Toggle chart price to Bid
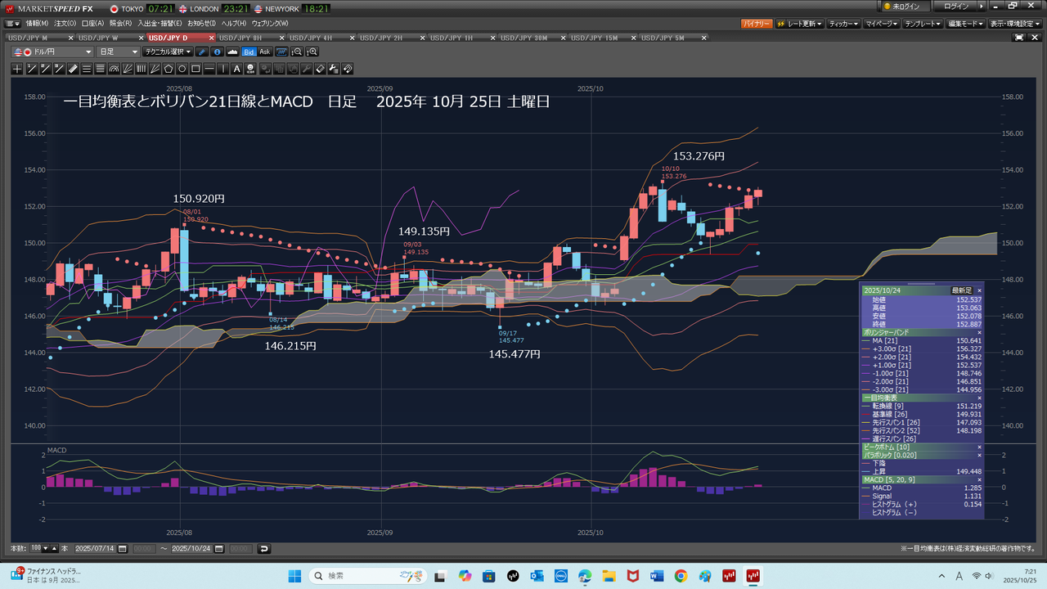Screen dimensions: 1047x589 249,52
